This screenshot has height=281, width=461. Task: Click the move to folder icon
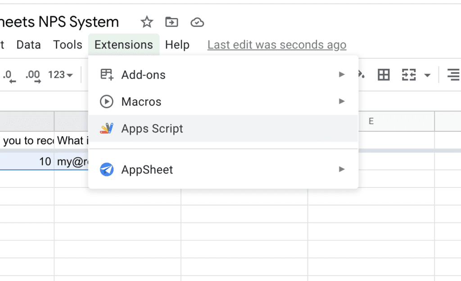172,22
